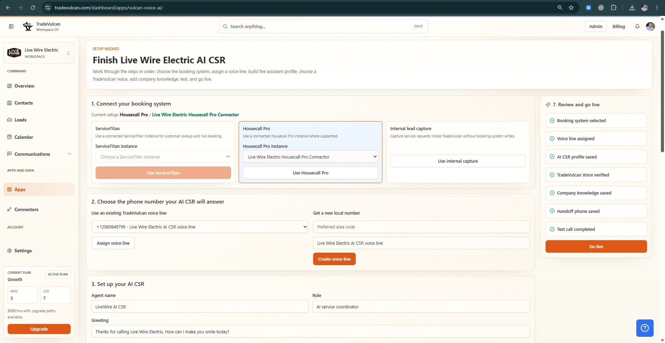
Task: Collapse the sidebar with the panel icon
Action: click(11, 26)
